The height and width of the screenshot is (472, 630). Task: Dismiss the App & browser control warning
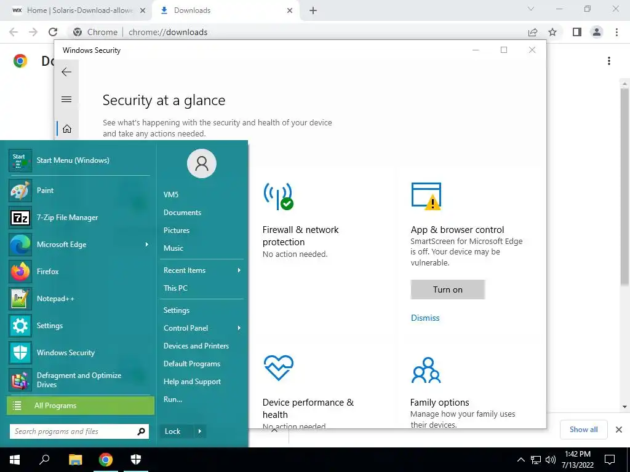[x=425, y=318]
